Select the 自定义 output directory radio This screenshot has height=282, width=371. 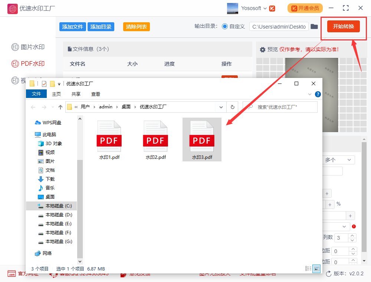pyautogui.click(x=226, y=26)
